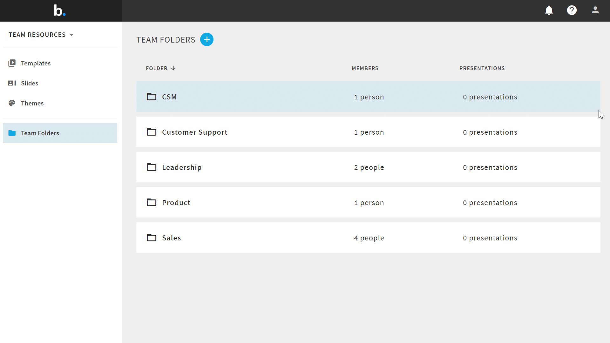The image size is (610, 343).
Task: Click '1 person' in Customer Support row
Action: coord(369,132)
